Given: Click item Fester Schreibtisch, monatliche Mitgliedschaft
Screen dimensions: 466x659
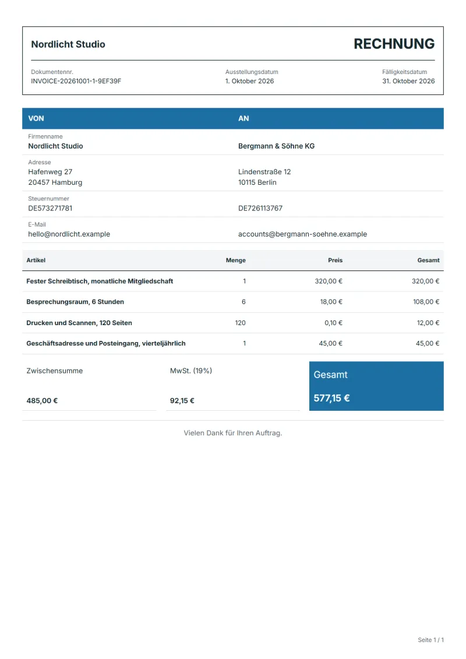Looking at the screenshot, I should coord(100,281).
